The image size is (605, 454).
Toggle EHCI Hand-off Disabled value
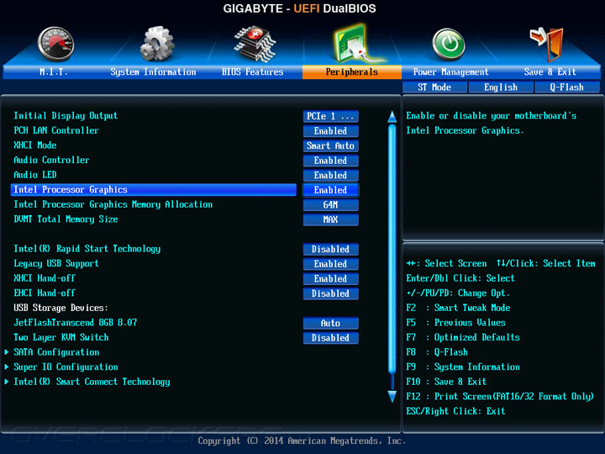click(331, 293)
